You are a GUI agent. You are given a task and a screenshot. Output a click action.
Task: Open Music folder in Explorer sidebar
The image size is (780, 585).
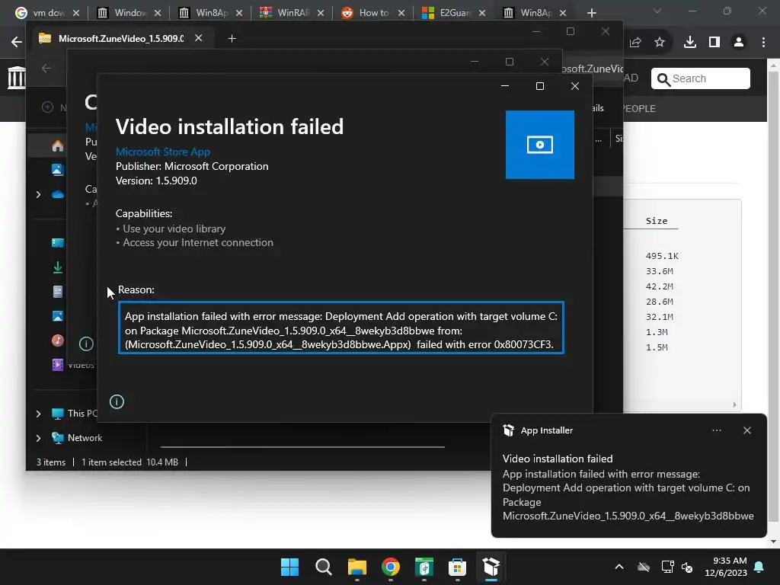click(58, 340)
